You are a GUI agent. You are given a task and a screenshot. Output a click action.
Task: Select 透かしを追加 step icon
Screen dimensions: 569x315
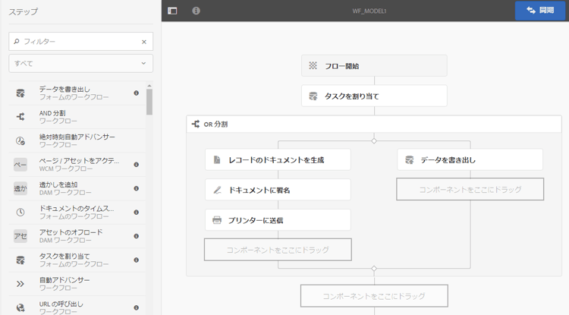(20, 188)
